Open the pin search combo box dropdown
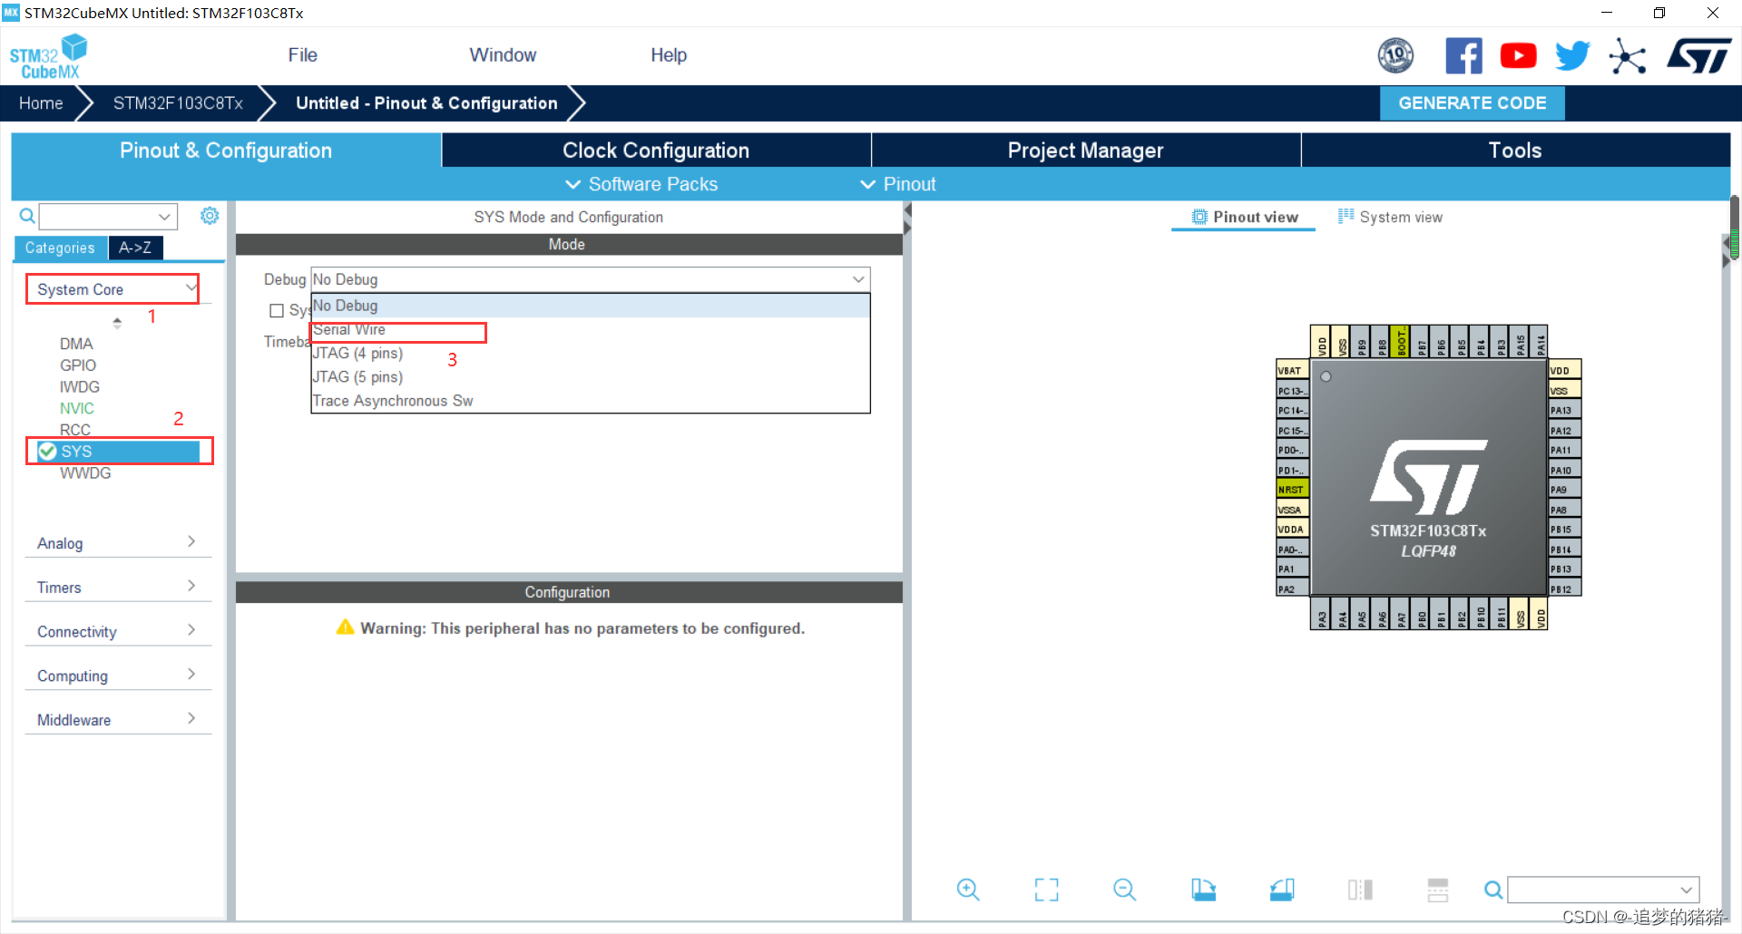 point(1686,890)
